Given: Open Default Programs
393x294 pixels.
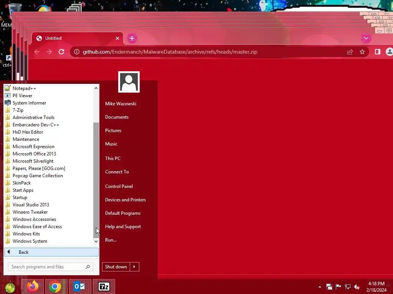Looking at the screenshot, I should tap(123, 213).
